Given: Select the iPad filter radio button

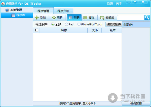Looking at the screenshot, I should pyautogui.click(x=66, y=24).
